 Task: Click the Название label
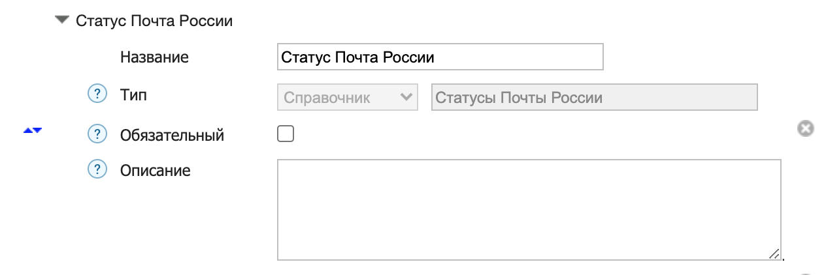click(x=154, y=57)
